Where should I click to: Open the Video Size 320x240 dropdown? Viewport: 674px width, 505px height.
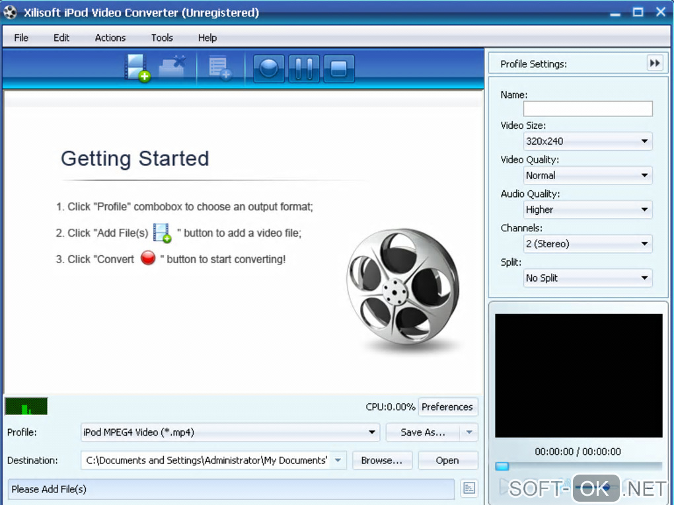point(587,141)
